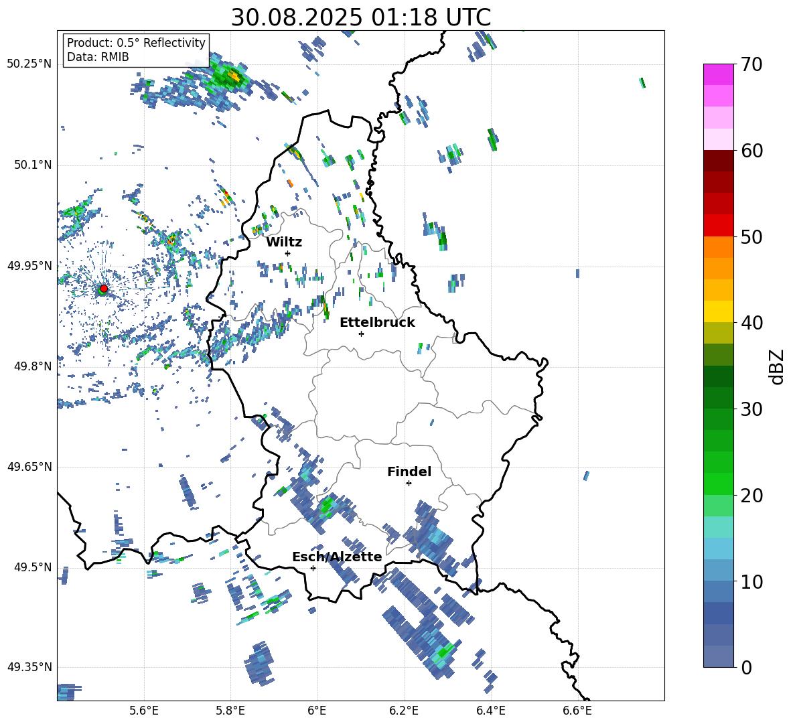Click the title 30.08.2025 01:18 UTC
This screenshot has width=793, height=724.
tap(361, 17)
